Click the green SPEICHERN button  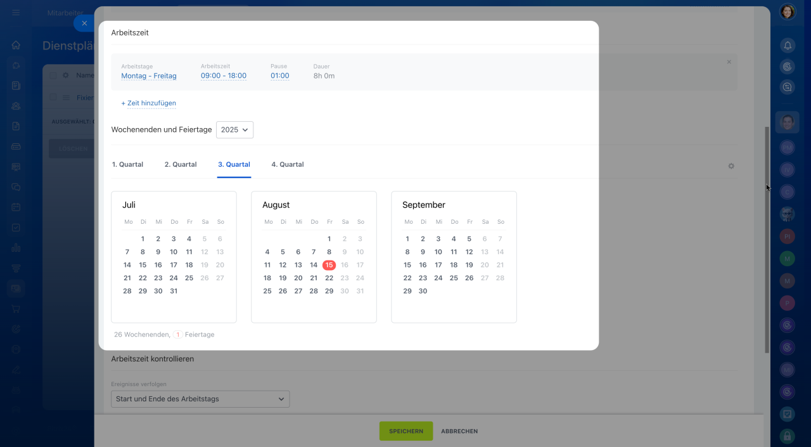(406, 431)
